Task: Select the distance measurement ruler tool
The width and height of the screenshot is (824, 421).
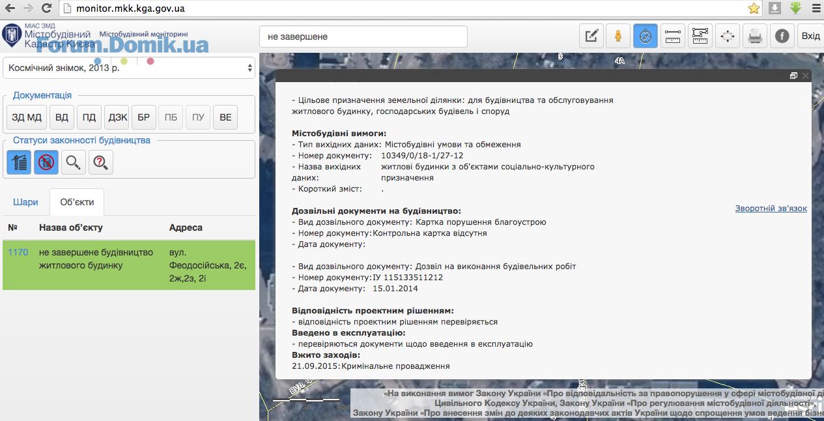Action: click(673, 36)
